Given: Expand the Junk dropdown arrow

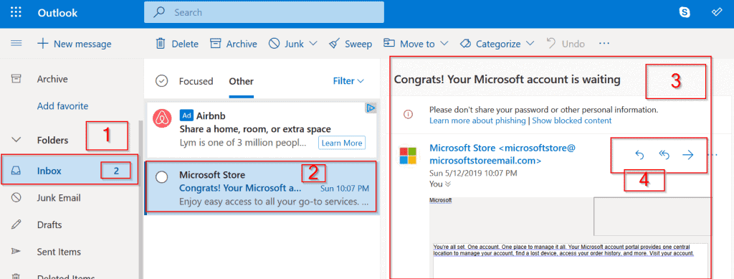Looking at the screenshot, I should click(x=313, y=44).
